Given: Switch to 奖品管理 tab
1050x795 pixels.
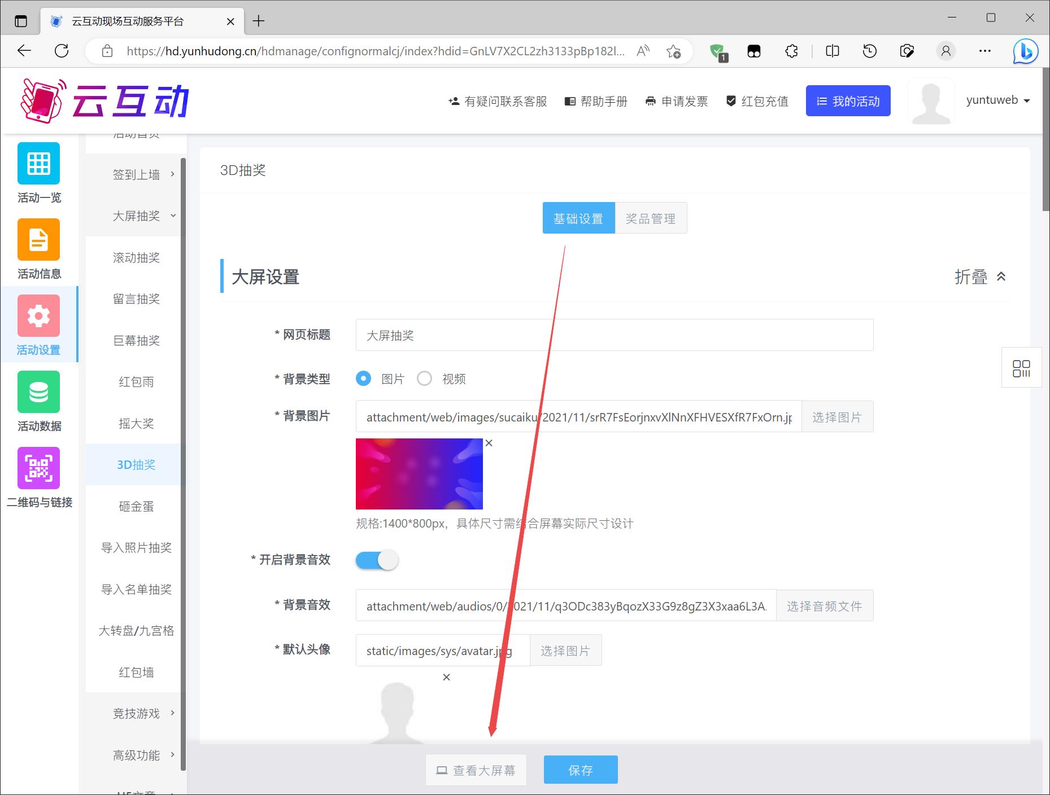Looking at the screenshot, I should [650, 218].
